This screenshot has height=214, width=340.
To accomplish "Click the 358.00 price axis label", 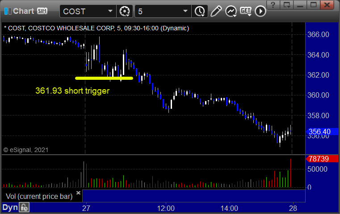I will (x=318, y=115).
